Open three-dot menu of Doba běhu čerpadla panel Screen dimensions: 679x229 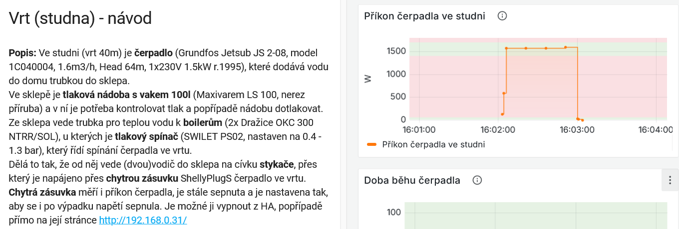click(x=670, y=180)
